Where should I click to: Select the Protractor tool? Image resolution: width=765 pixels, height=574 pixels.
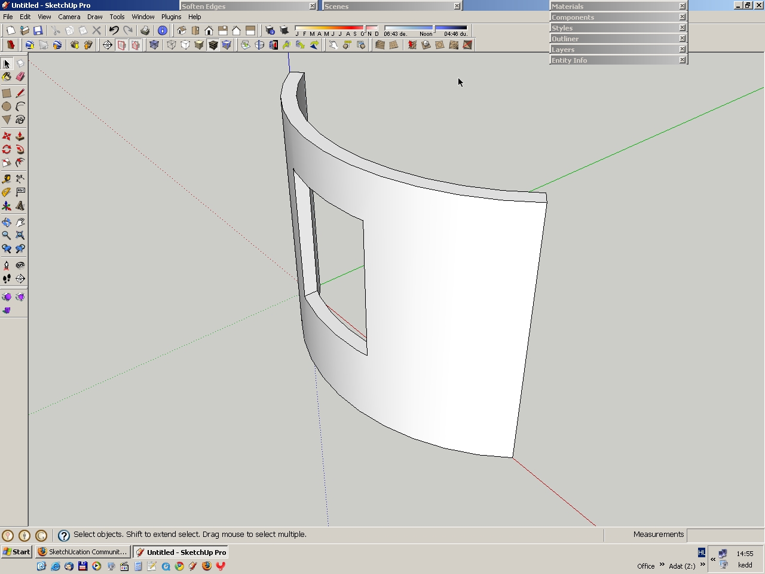pyautogui.click(x=7, y=192)
